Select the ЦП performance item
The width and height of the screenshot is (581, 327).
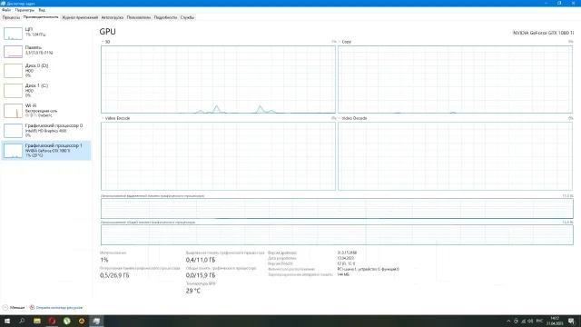pyautogui.click(x=46, y=33)
